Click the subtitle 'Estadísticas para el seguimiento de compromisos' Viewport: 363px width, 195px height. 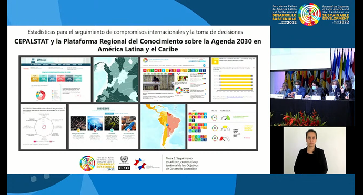tap(135, 32)
